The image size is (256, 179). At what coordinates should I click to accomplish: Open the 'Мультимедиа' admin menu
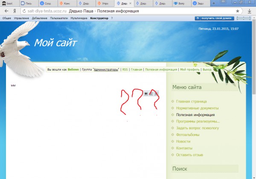pyautogui.click(x=79, y=18)
